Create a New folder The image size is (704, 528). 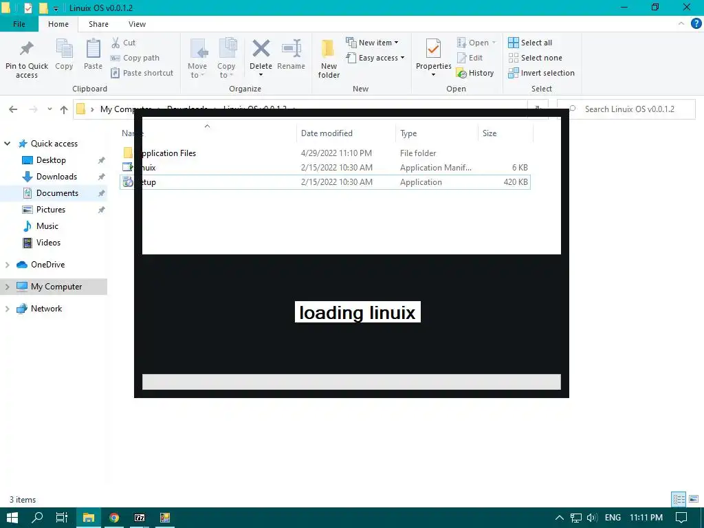point(329,58)
